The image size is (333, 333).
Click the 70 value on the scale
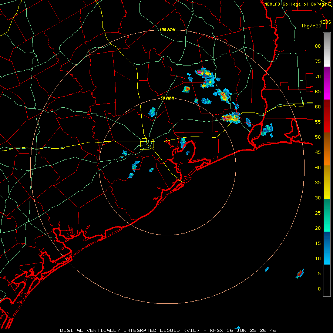(318, 77)
